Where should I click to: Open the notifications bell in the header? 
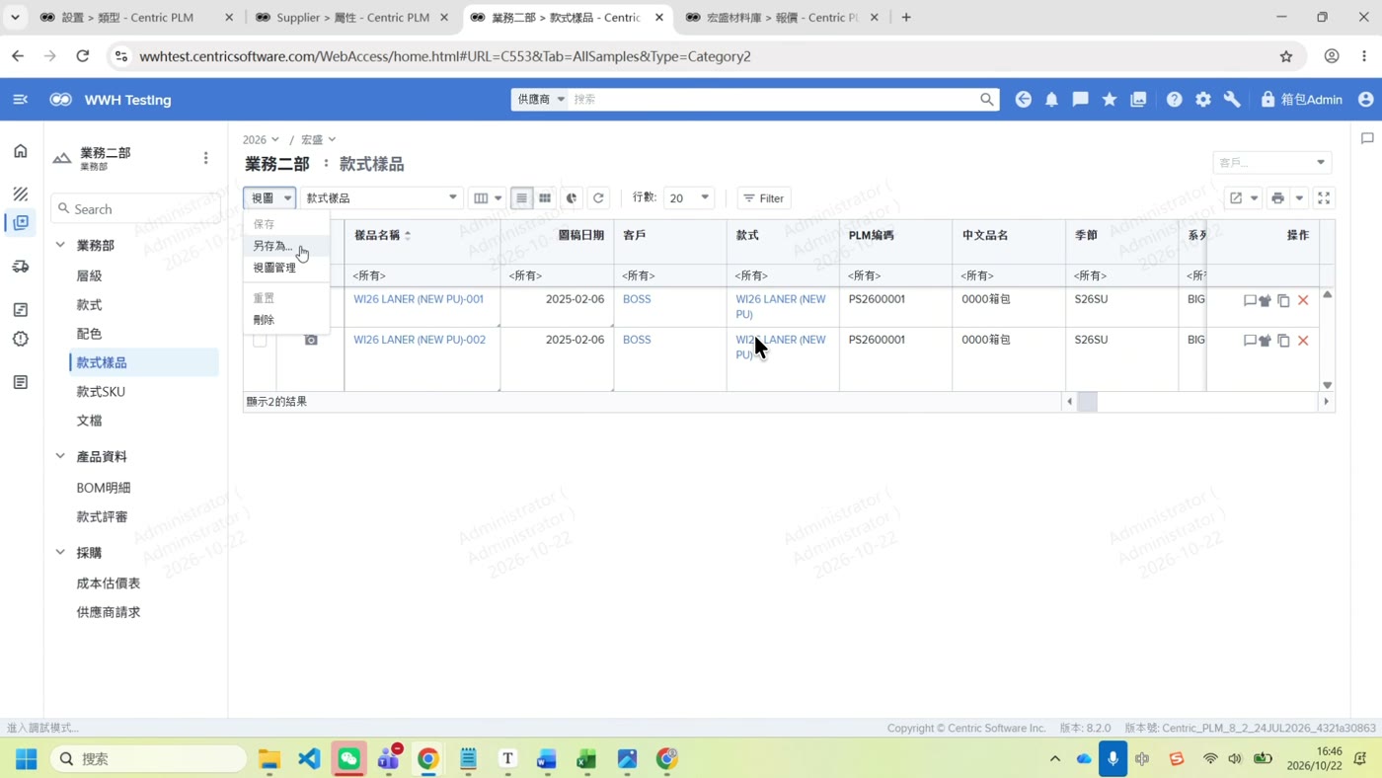[1051, 100]
